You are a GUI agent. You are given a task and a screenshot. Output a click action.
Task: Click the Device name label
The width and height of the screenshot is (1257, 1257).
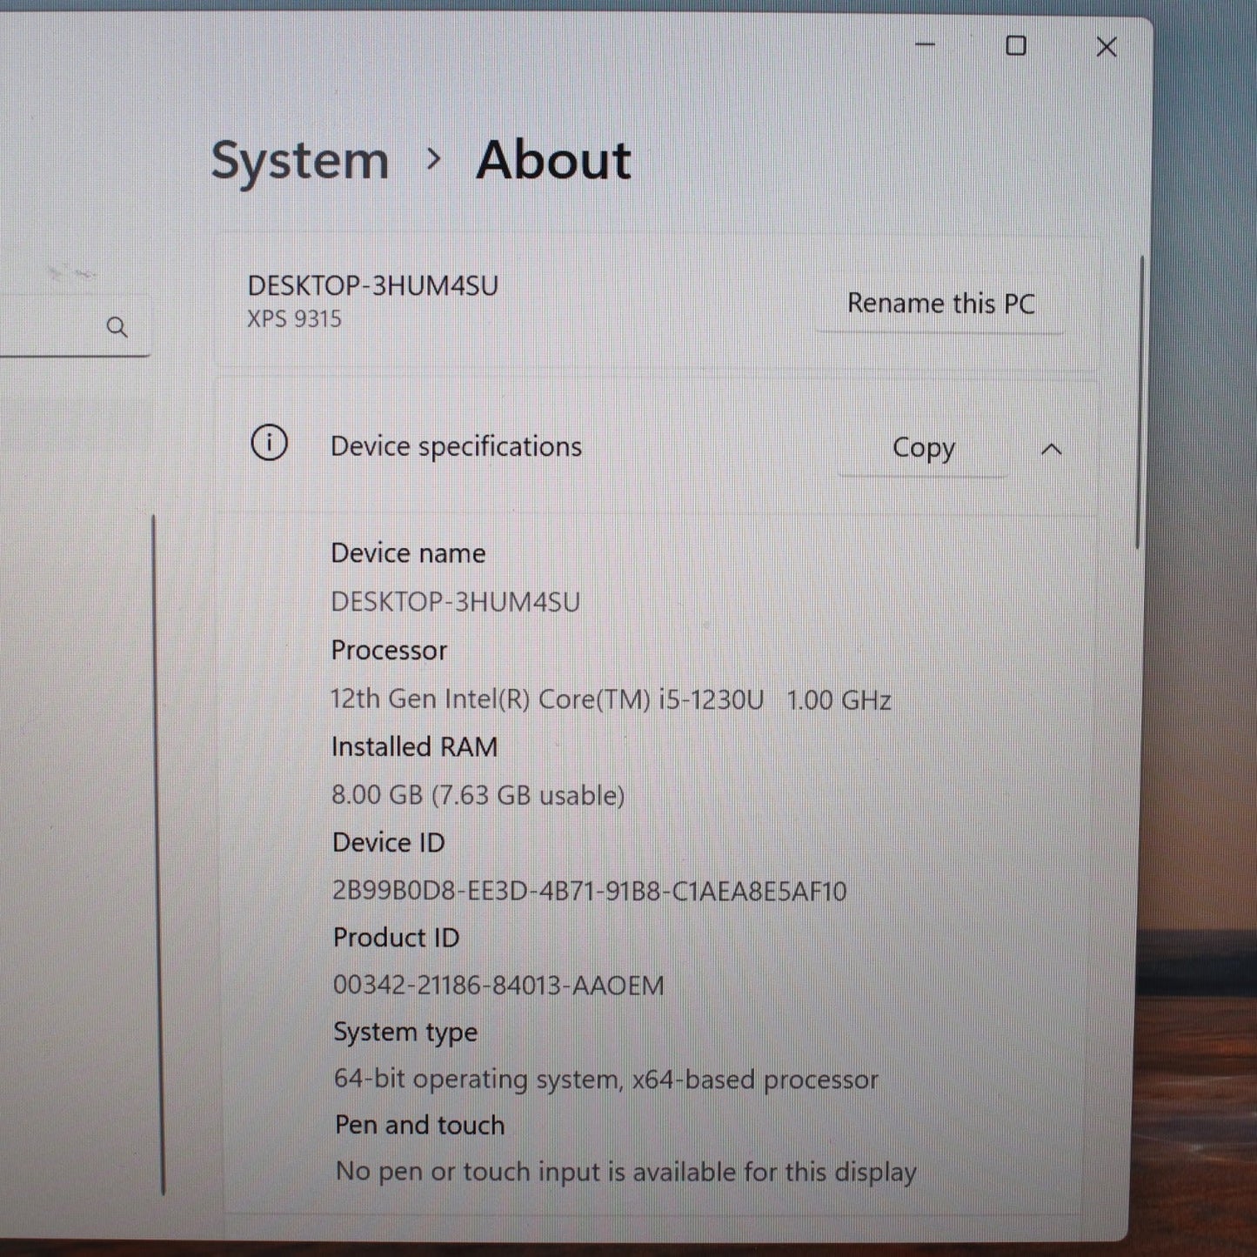[x=408, y=553]
